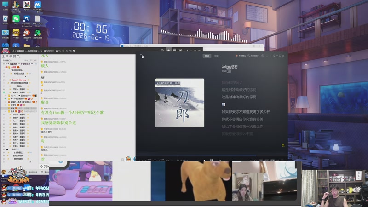
Task: Launch the YY voice desktop shortcut
Action: click(16, 34)
